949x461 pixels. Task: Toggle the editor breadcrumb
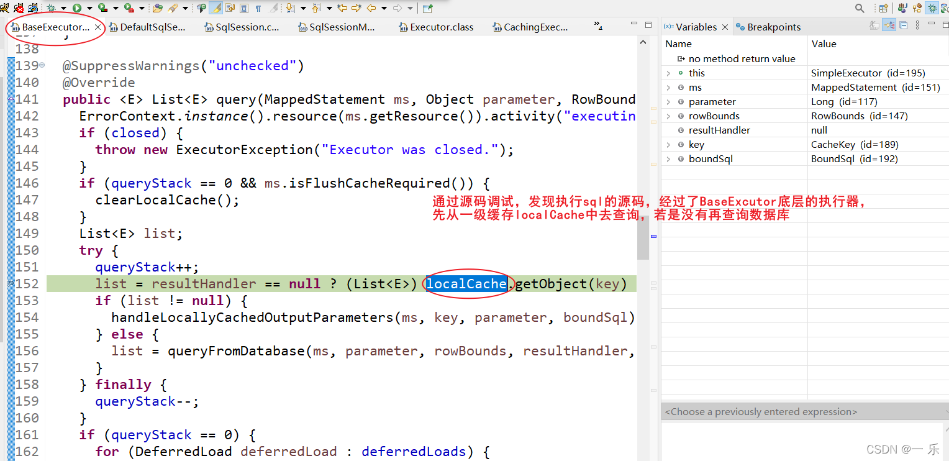[x=201, y=8]
